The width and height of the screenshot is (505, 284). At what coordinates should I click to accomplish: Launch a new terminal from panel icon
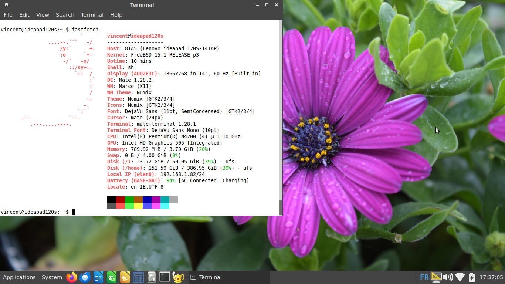coord(165,277)
